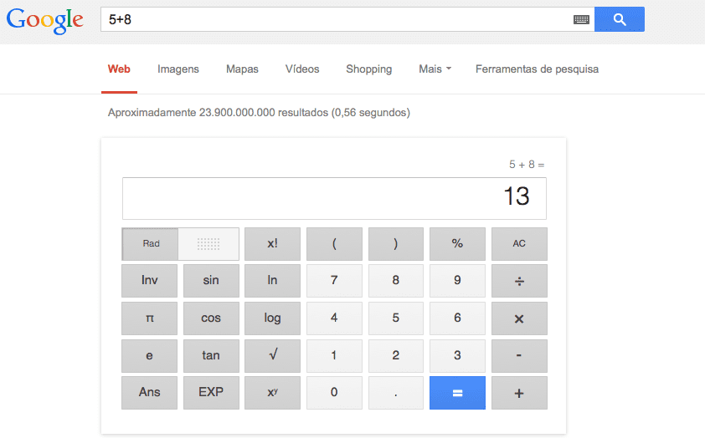The image size is (705, 438).
Task: Click the decimal point . key
Action: coord(396,393)
